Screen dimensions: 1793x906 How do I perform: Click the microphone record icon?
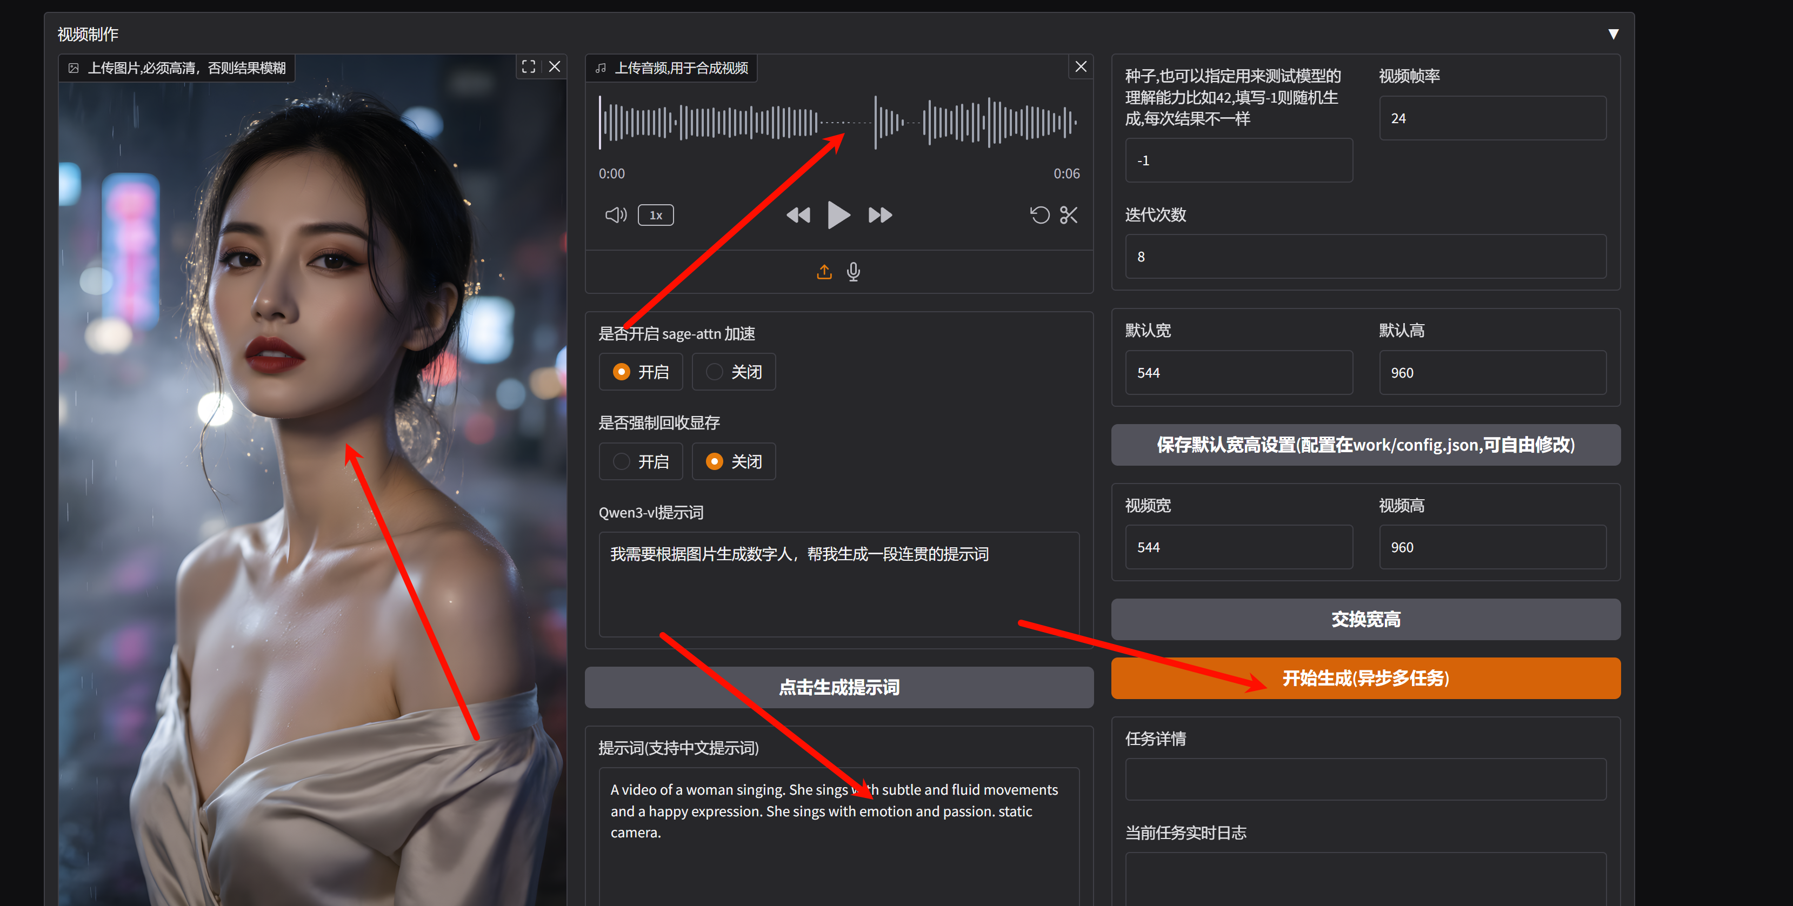[x=854, y=271]
